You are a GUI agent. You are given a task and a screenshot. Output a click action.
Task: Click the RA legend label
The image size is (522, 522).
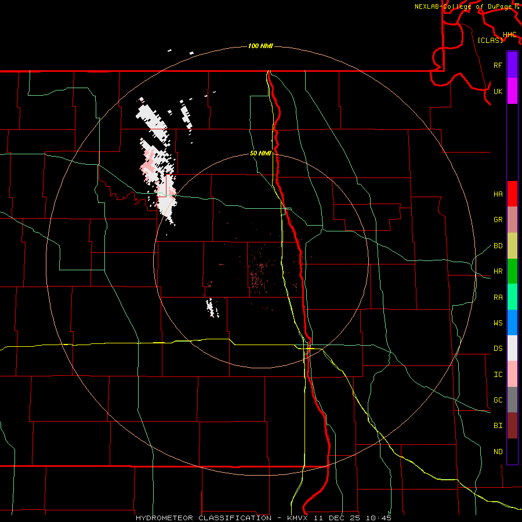coord(498,298)
